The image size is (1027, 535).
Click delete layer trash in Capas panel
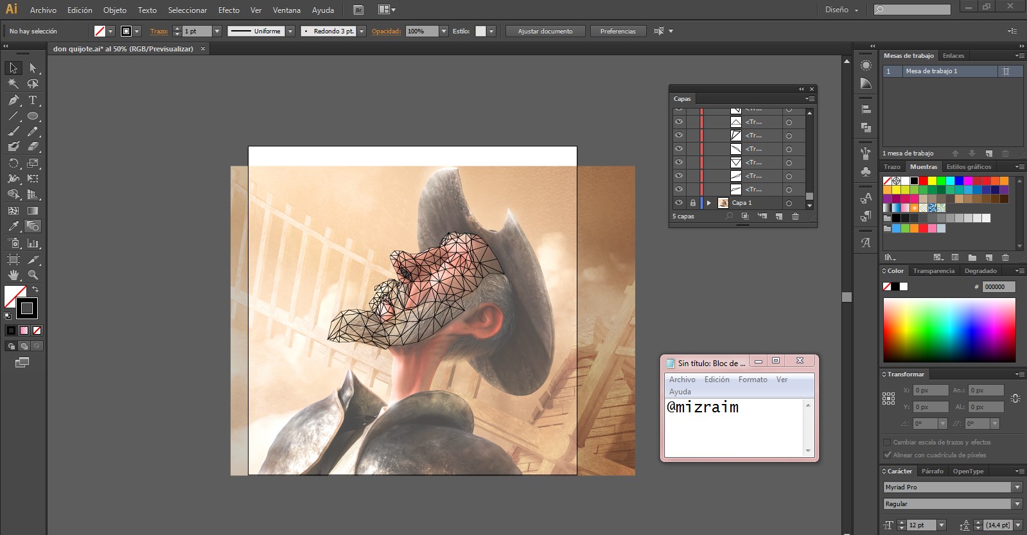pyautogui.click(x=795, y=216)
